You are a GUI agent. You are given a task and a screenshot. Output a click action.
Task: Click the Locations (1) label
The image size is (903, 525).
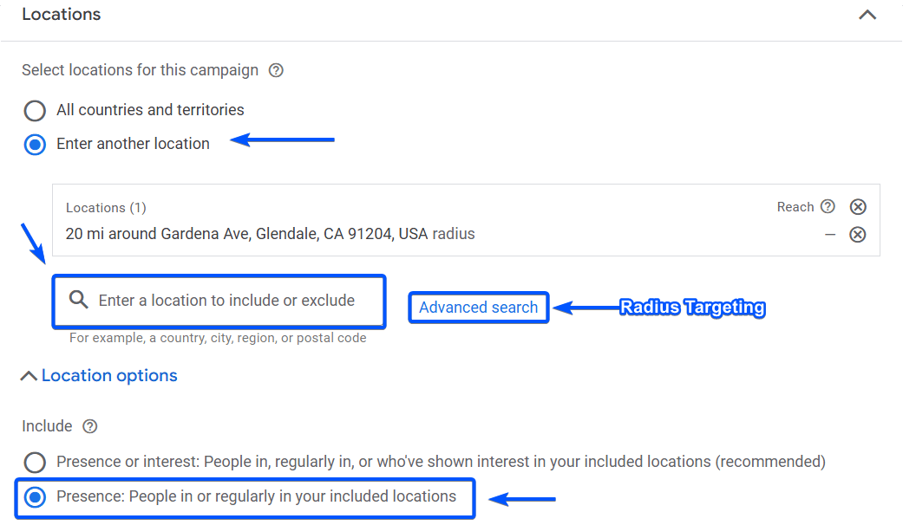(106, 208)
